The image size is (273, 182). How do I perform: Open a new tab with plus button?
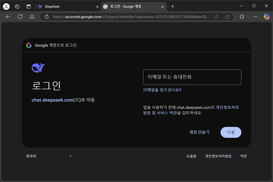173,7
